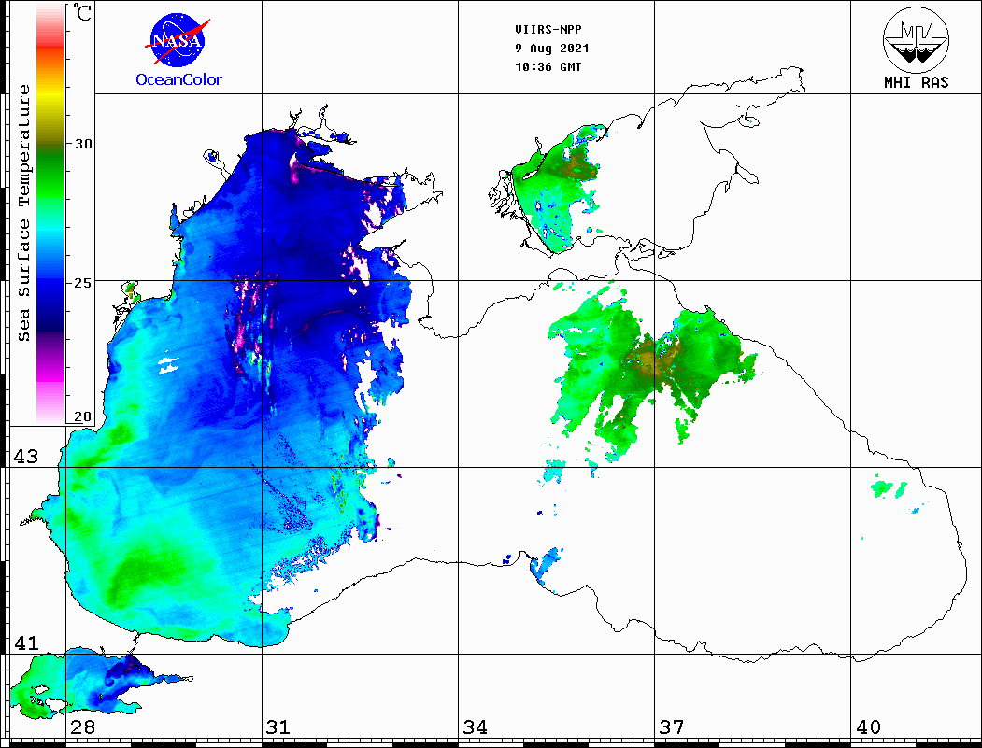982x748 pixels.
Task: Click the 'Sea Surface Temperature' vertical label
Action: point(23,213)
